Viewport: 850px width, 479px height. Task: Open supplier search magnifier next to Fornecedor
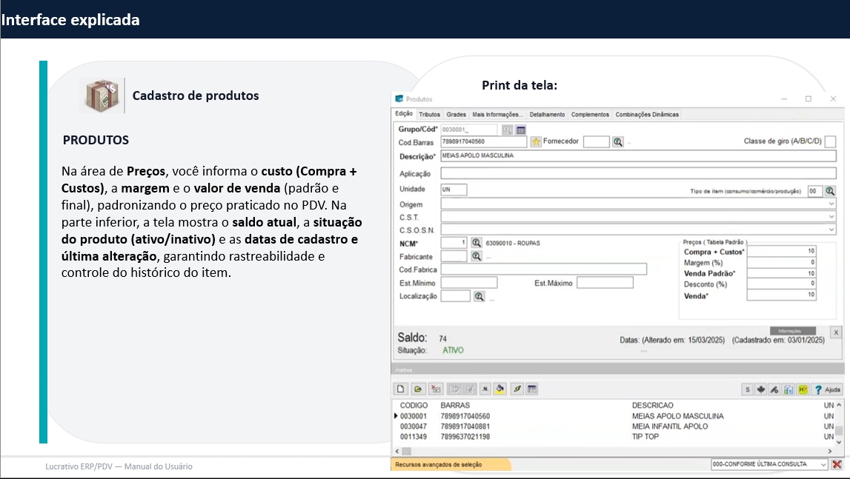(x=617, y=141)
